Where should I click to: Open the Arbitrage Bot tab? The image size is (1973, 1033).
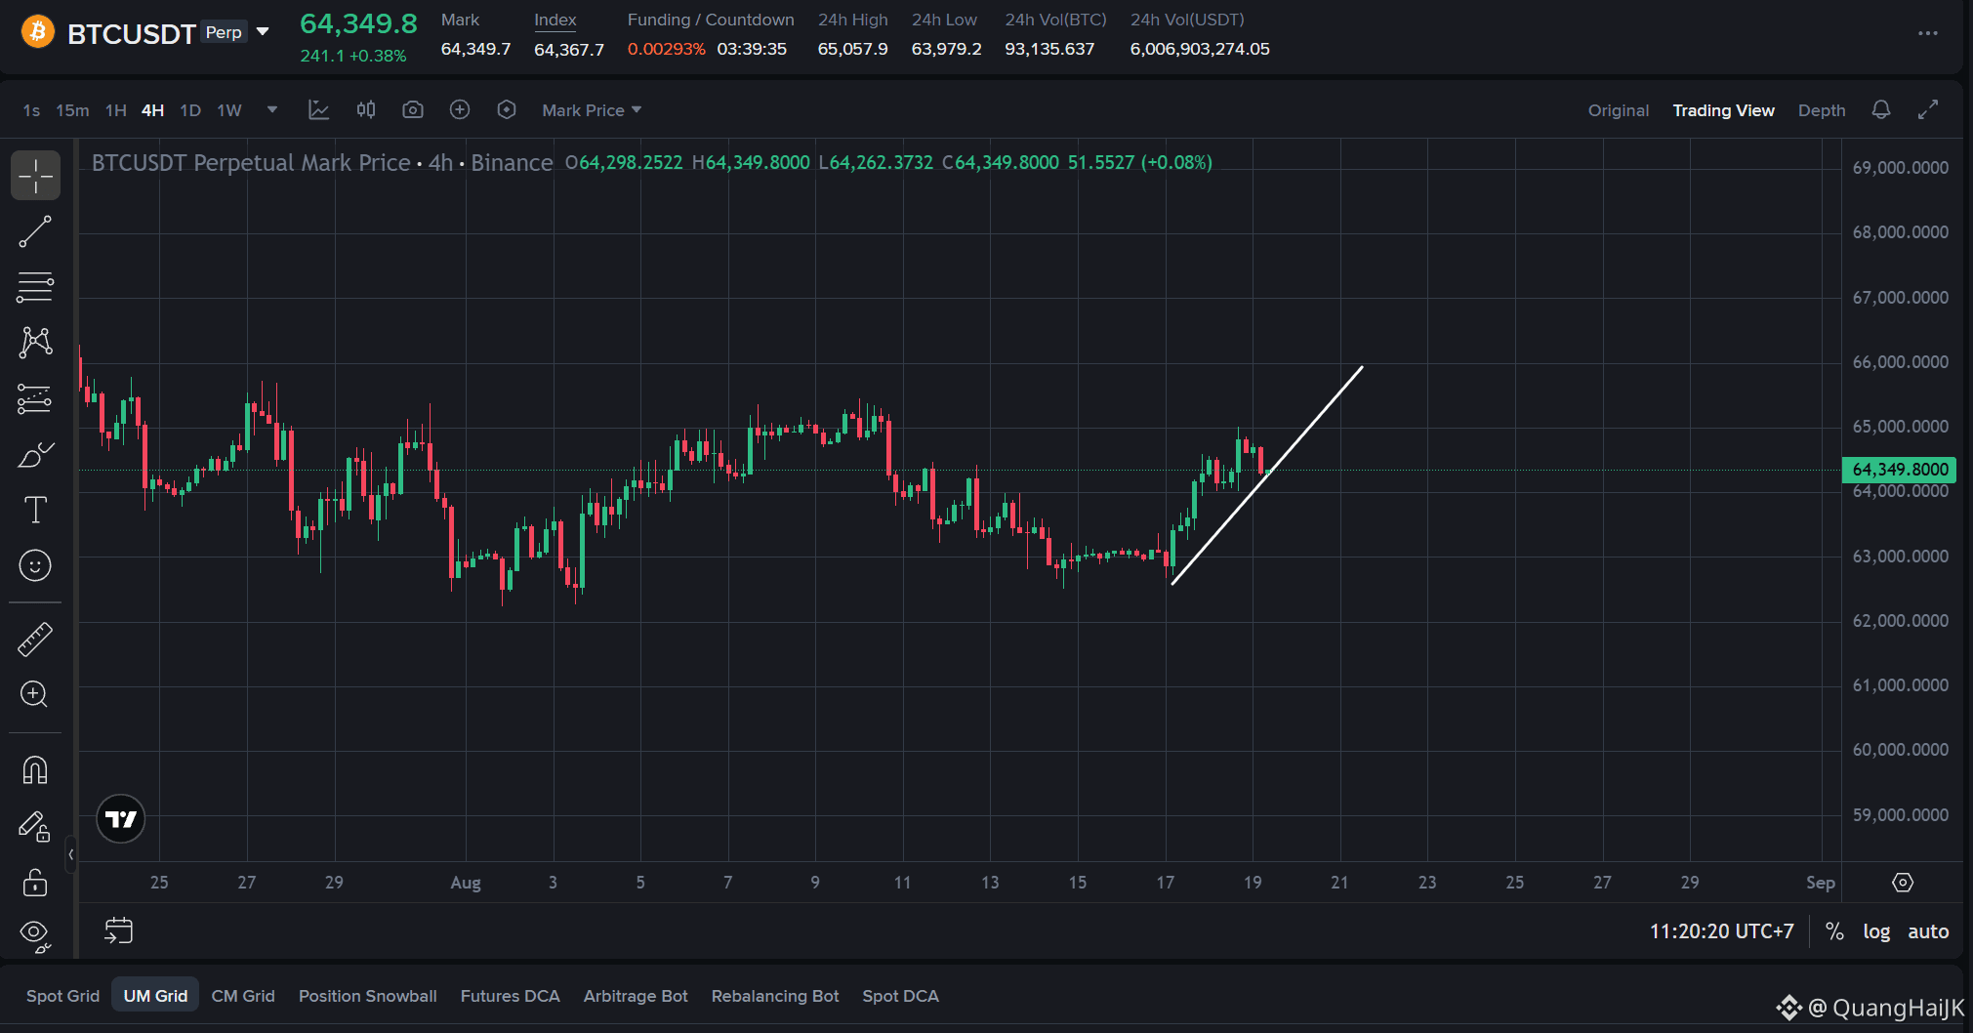point(636,996)
